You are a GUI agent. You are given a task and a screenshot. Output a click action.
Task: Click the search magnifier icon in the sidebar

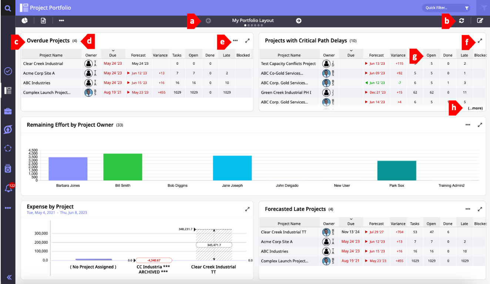[x=8, y=8]
